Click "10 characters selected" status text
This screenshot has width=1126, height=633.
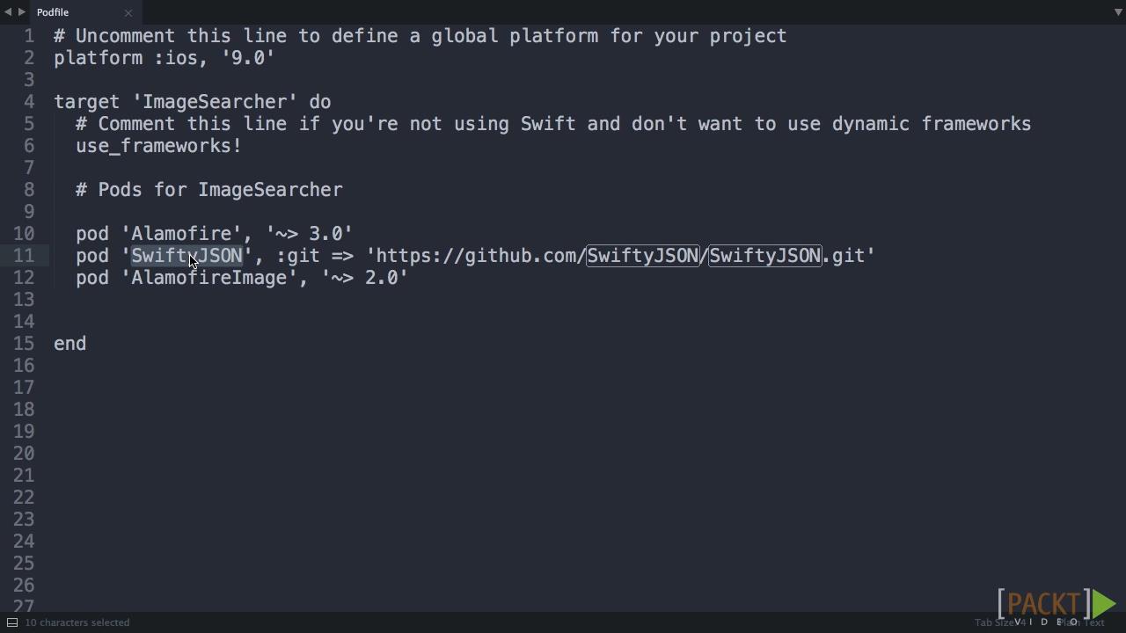(x=77, y=622)
